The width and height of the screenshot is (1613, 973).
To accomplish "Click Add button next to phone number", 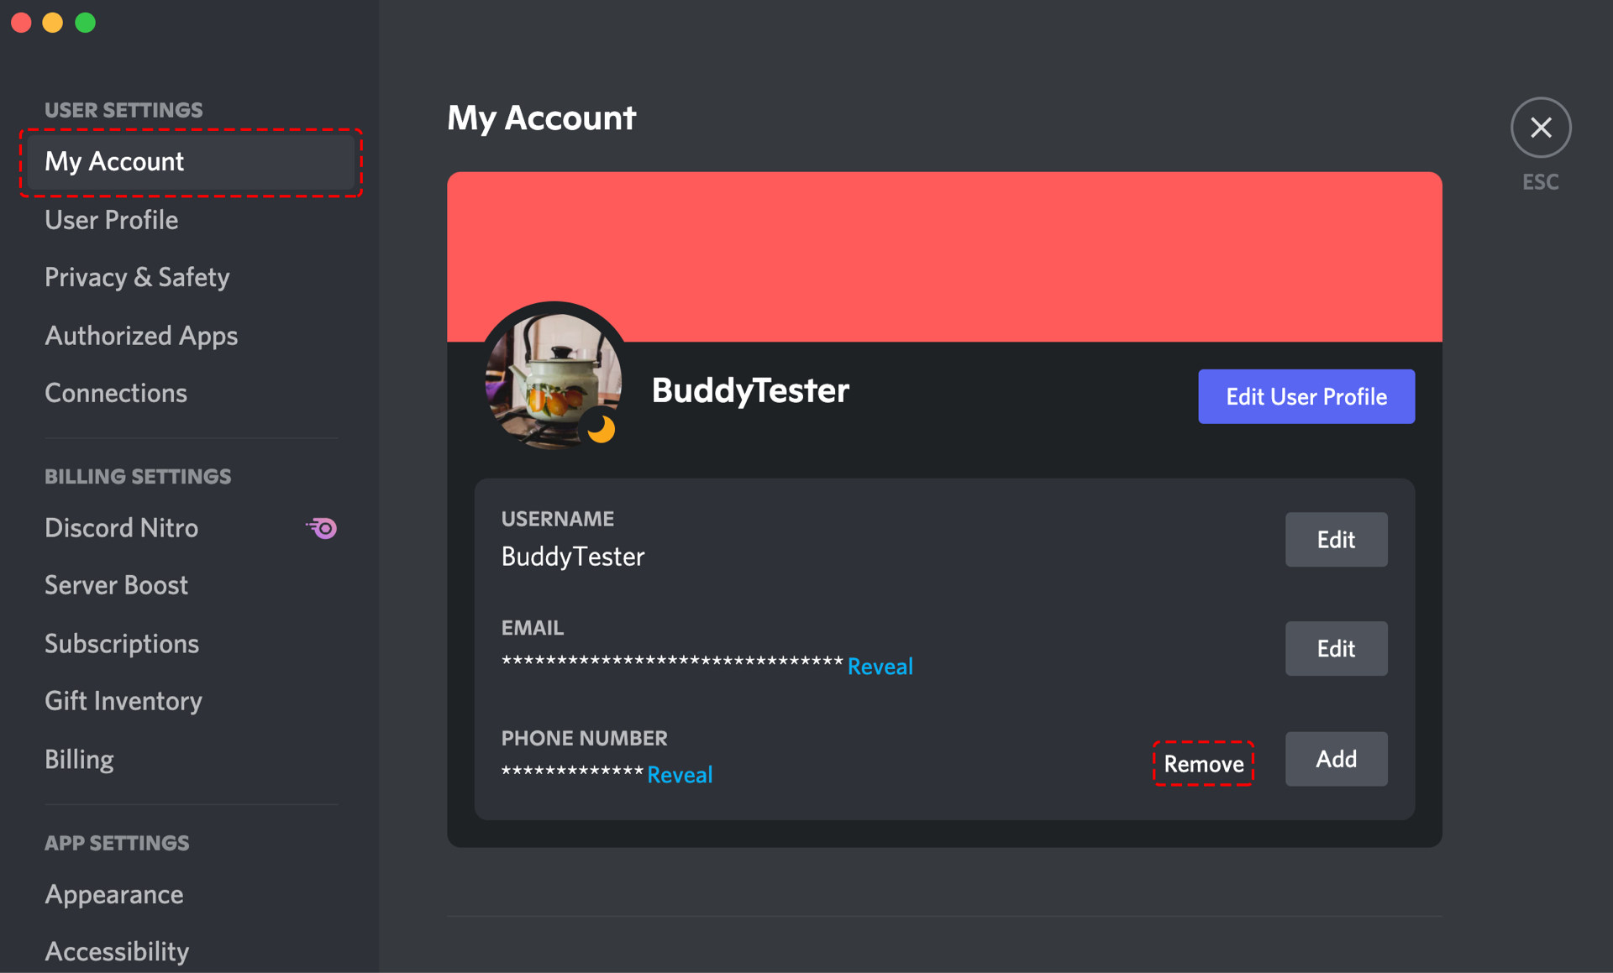I will (x=1335, y=759).
